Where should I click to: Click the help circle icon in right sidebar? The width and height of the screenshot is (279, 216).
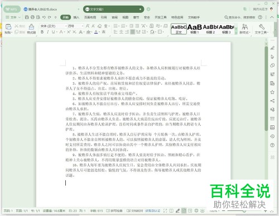[x=272, y=145]
